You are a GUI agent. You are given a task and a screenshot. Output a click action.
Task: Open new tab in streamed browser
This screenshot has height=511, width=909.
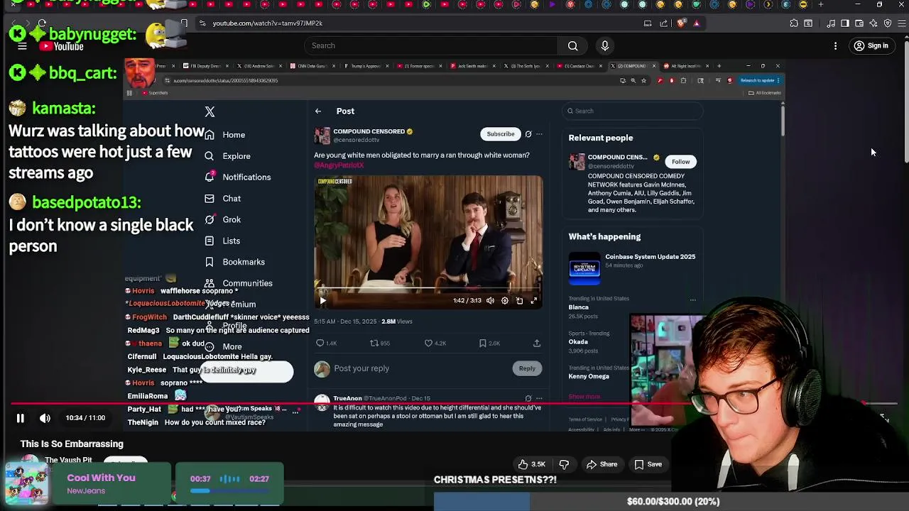tap(719, 66)
